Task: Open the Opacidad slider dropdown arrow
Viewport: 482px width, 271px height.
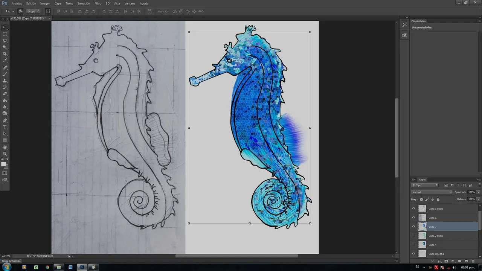Action: [479, 192]
